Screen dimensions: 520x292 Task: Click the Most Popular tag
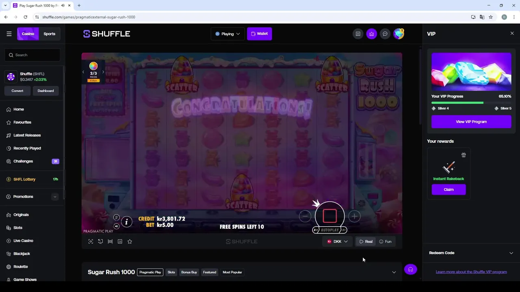pos(232,272)
